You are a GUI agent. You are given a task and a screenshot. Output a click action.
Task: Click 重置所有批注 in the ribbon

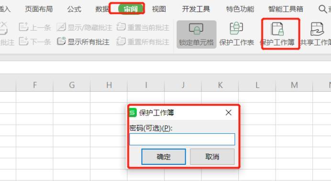pyautogui.click(x=143, y=41)
